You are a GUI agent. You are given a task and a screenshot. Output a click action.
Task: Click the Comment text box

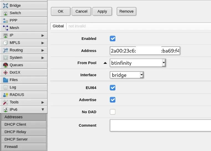click(161, 125)
